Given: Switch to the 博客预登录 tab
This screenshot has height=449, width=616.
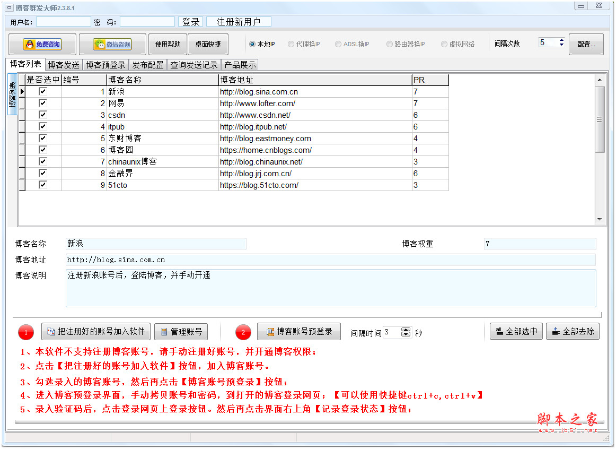Looking at the screenshot, I should 105,65.
